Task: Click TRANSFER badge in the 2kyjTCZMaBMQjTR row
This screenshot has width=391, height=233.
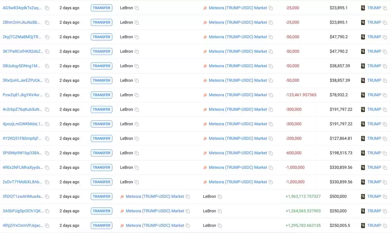Action: click(x=102, y=37)
